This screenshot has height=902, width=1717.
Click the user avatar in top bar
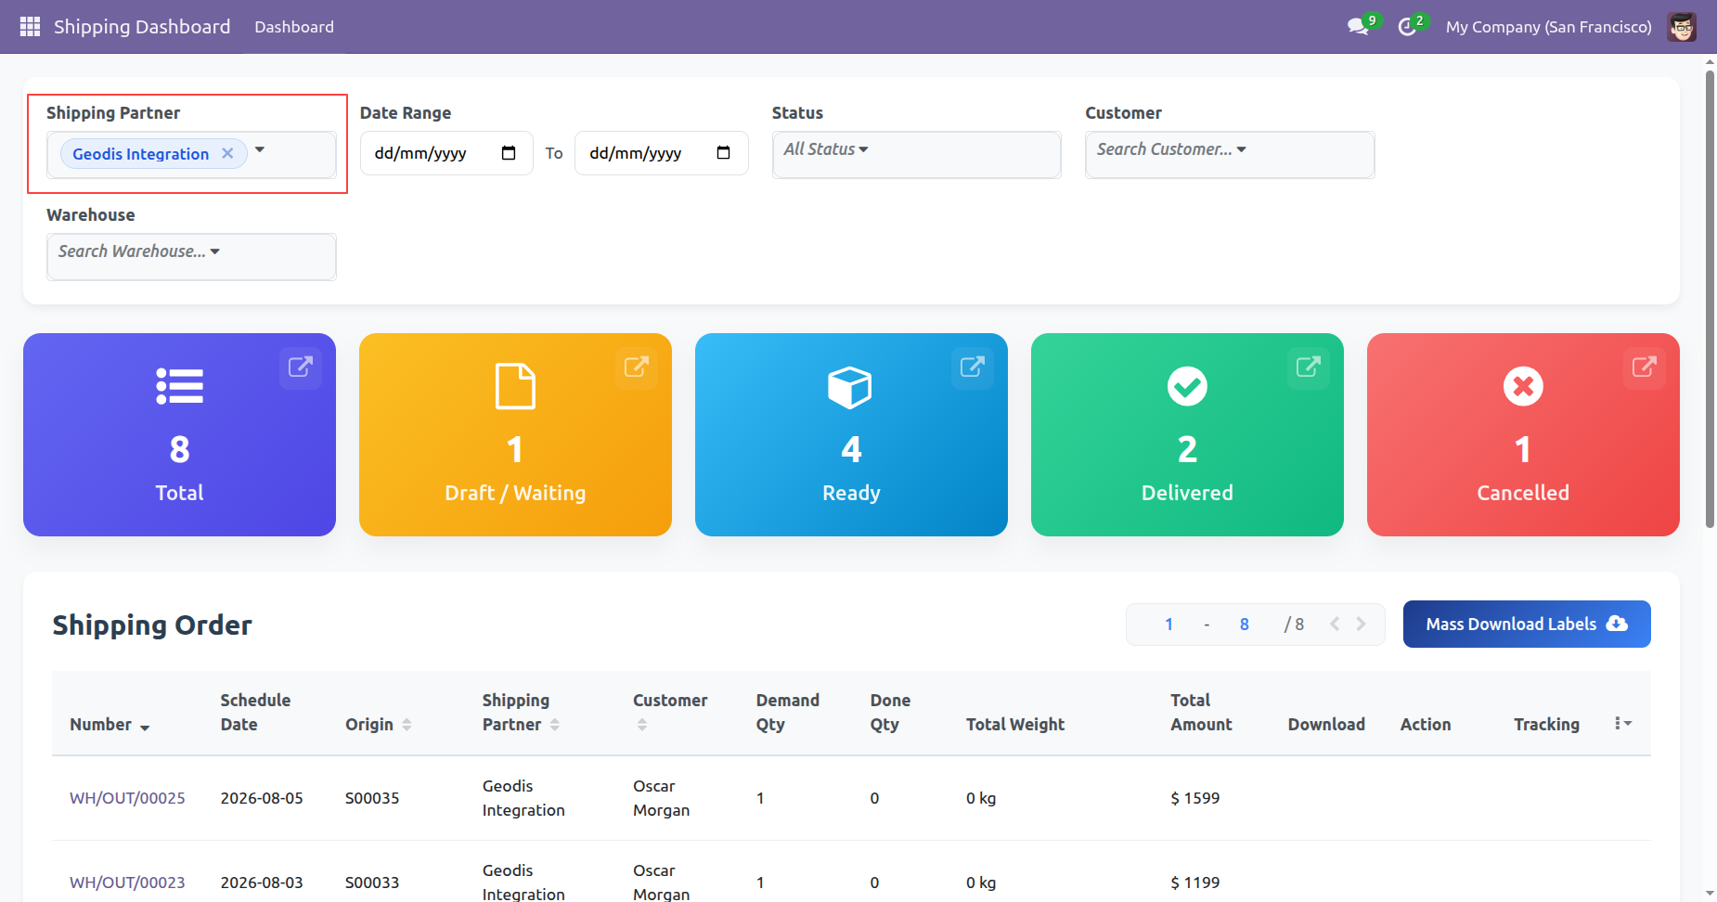[x=1682, y=27]
